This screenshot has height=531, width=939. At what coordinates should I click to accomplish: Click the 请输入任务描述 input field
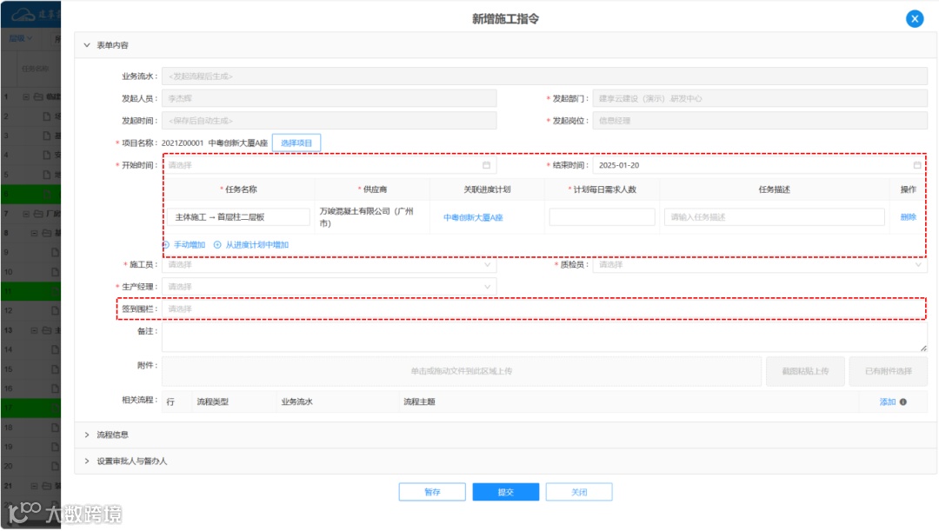(x=775, y=217)
